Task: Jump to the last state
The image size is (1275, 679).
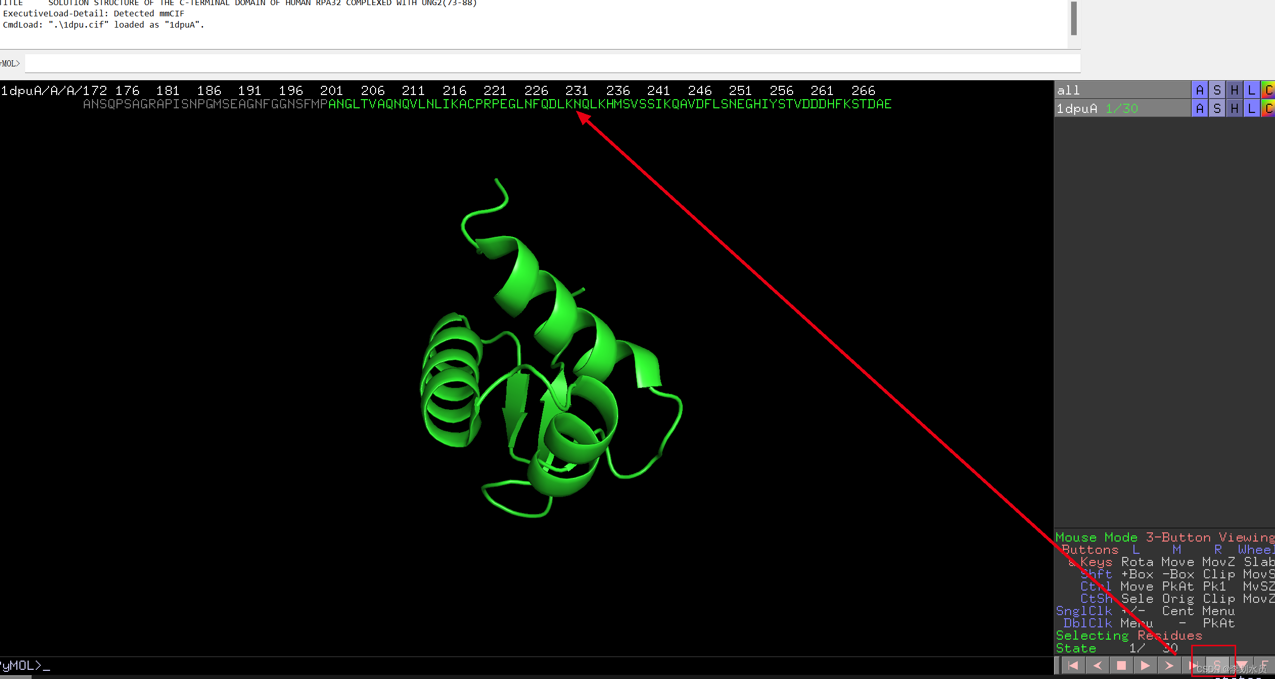Action: tap(1193, 665)
